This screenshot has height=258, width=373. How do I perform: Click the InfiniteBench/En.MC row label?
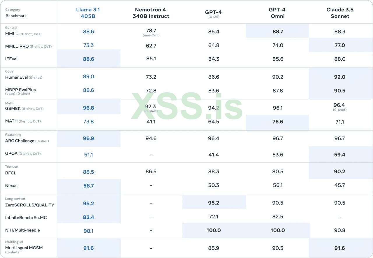(x=27, y=218)
